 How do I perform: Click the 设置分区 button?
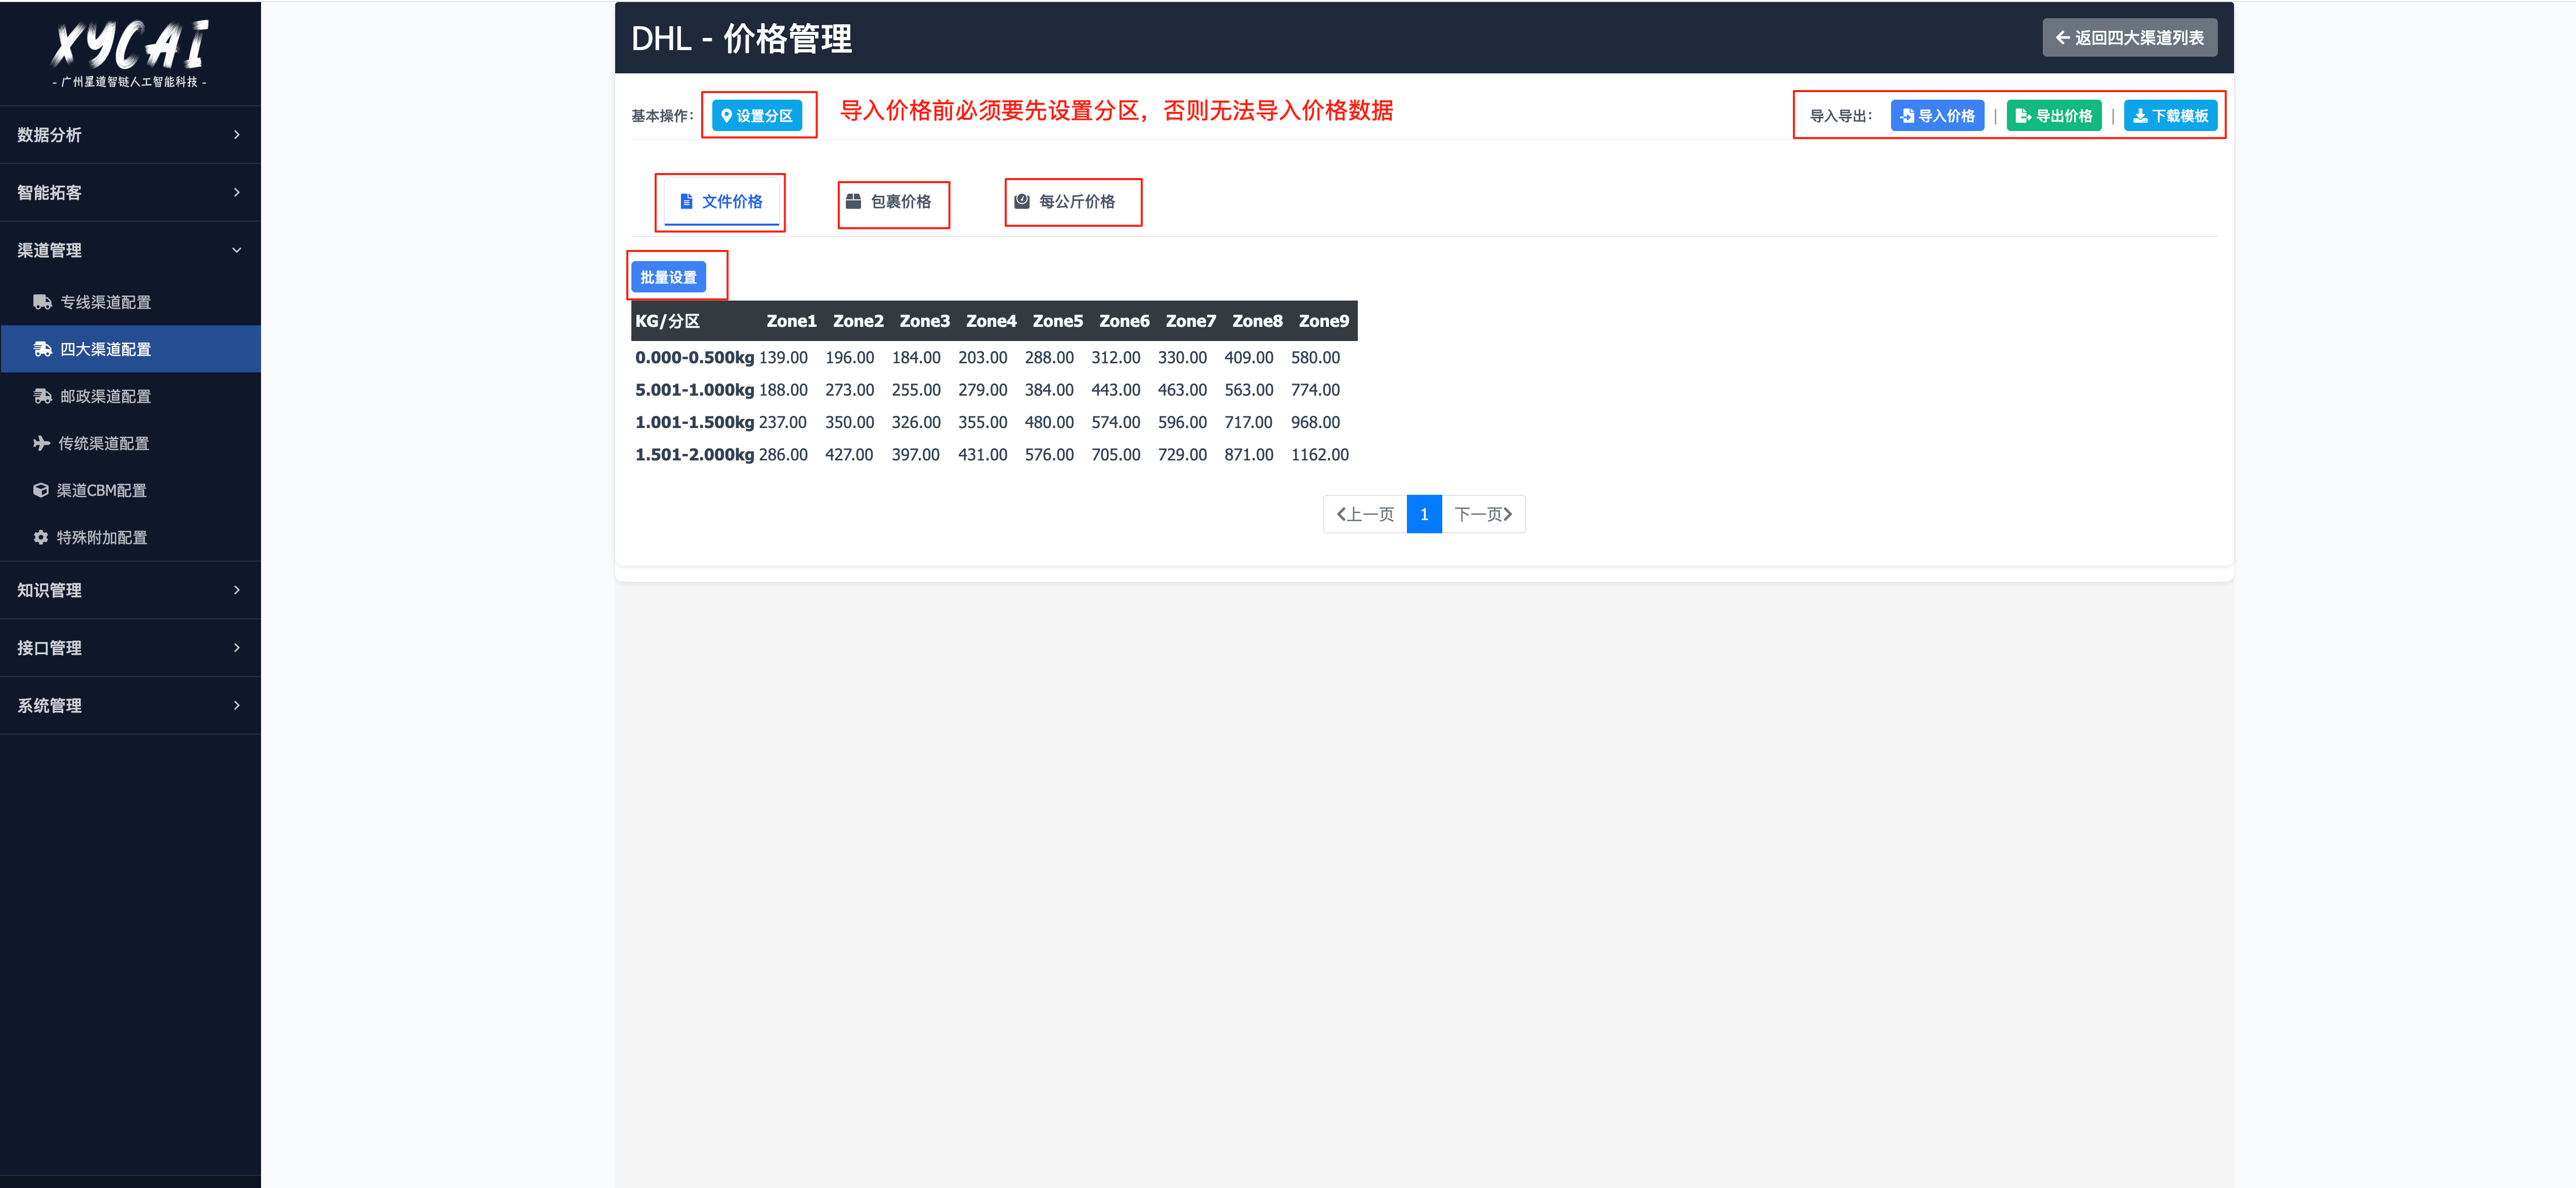[757, 115]
